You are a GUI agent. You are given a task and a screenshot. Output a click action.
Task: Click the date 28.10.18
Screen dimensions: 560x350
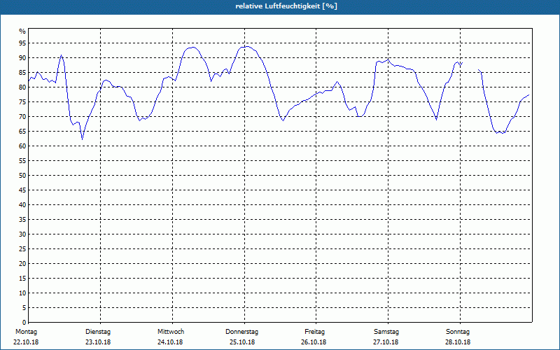458,342
